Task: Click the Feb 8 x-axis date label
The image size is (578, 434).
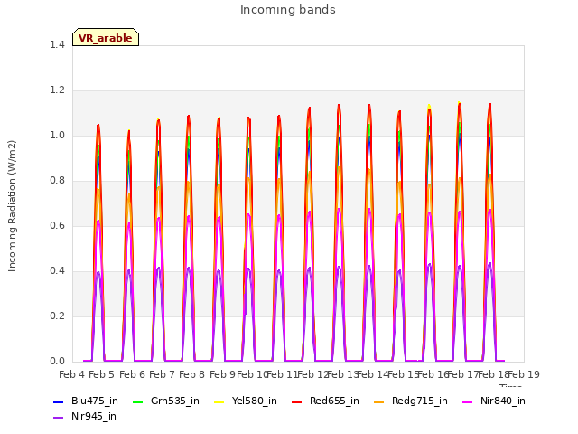Action: pyautogui.click(x=192, y=375)
